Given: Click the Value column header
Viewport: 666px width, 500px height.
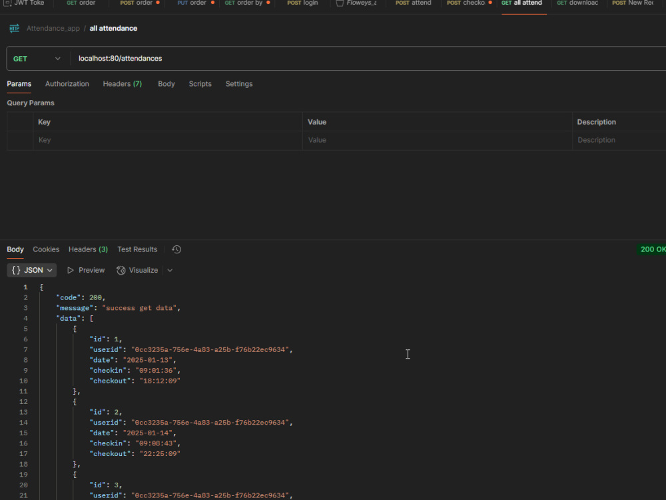Looking at the screenshot, I should [x=317, y=122].
